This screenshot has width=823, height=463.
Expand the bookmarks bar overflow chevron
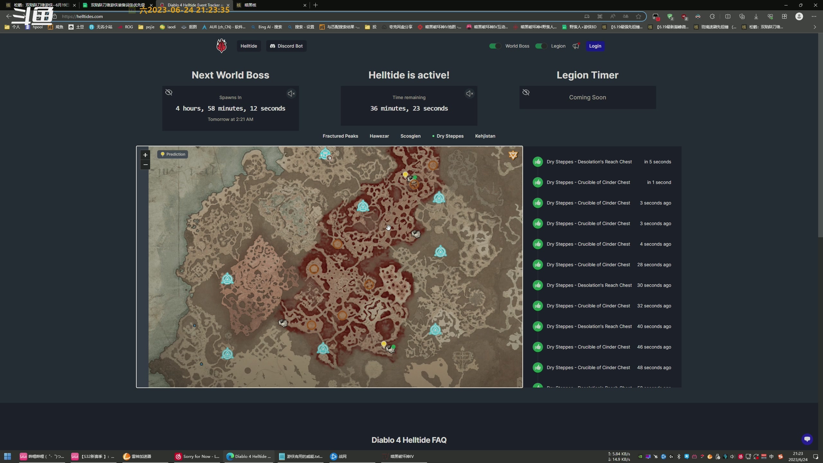815,27
